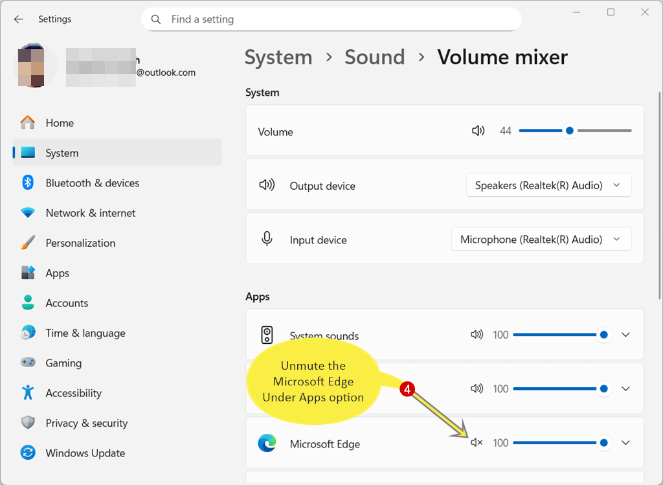Open the Input device dropdown
The image size is (663, 485).
(x=541, y=240)
